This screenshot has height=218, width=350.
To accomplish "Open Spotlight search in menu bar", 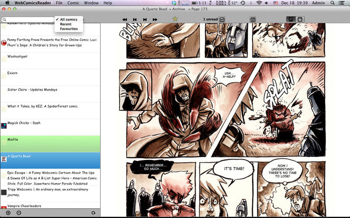I will 332,3.
